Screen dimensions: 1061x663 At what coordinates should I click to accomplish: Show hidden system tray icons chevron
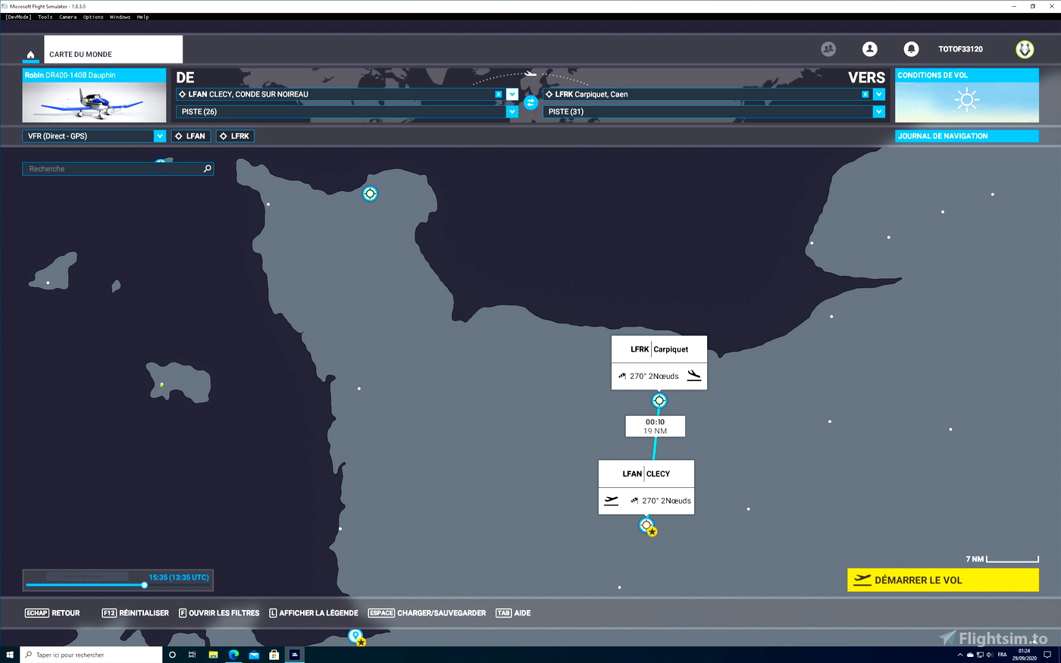pos(960,655)
